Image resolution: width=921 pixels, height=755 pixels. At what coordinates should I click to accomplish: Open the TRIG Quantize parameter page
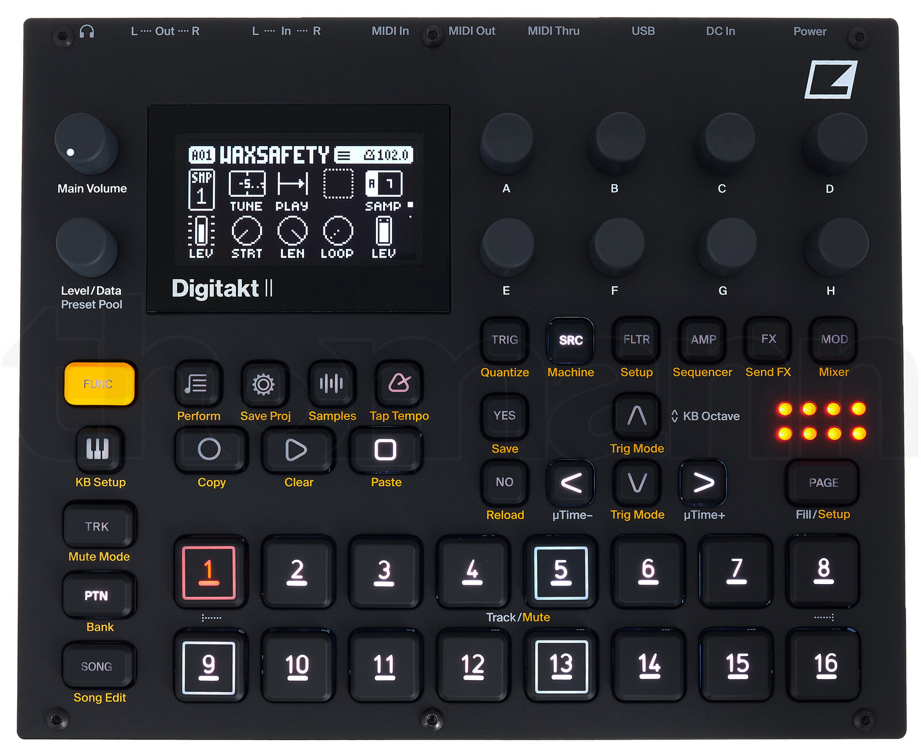[x=504, y=340]
